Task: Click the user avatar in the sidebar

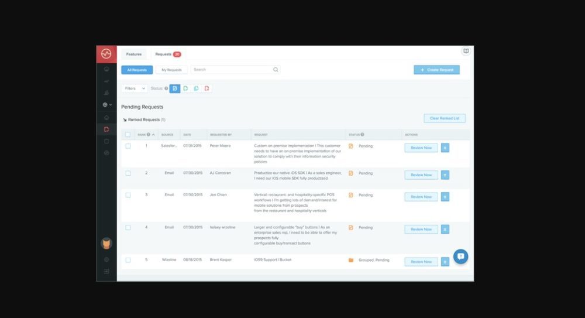Action: (x=106, y=244)
